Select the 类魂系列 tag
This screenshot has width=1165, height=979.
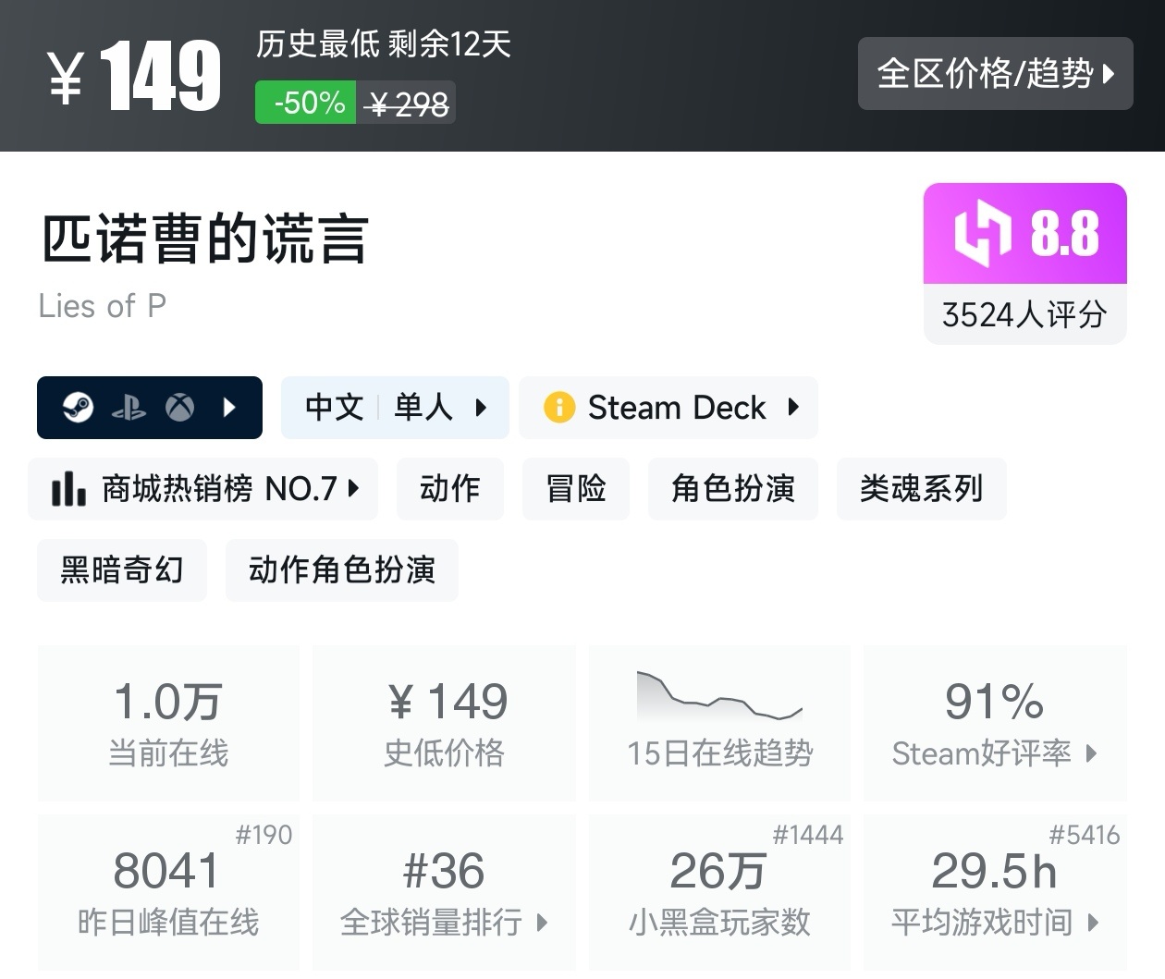(x=921, y=488)
